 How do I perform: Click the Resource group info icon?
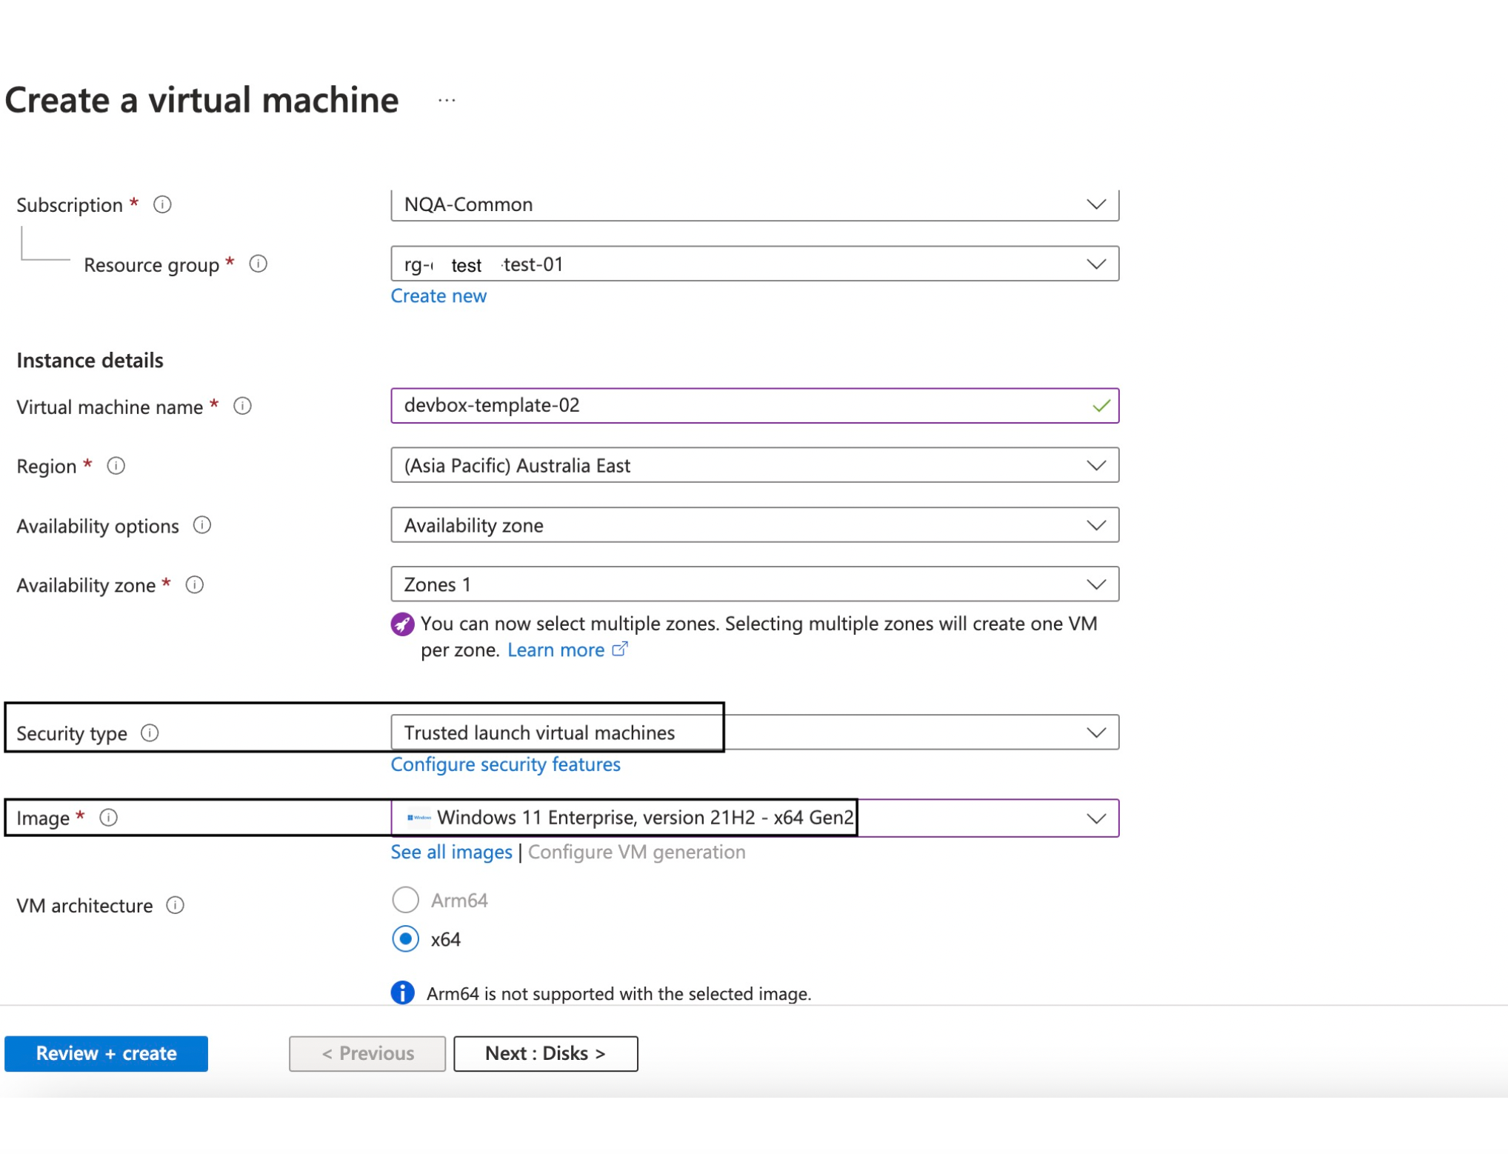point(258,264)
